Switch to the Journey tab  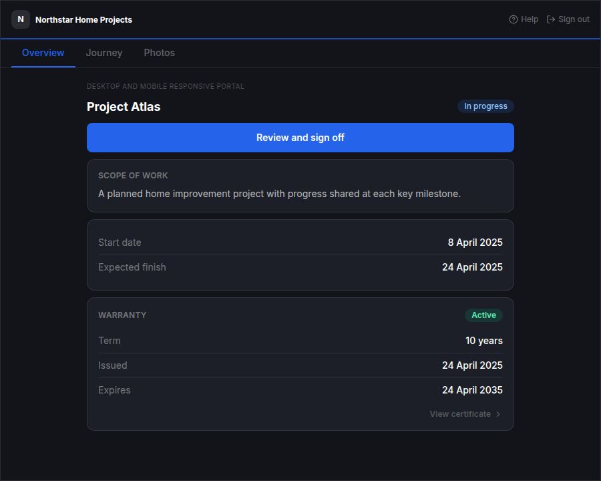[x=104, y=53]
